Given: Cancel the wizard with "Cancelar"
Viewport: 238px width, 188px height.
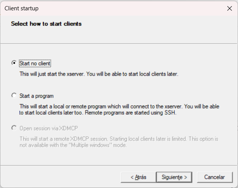Looking at the screenshot, I should 214,177.
